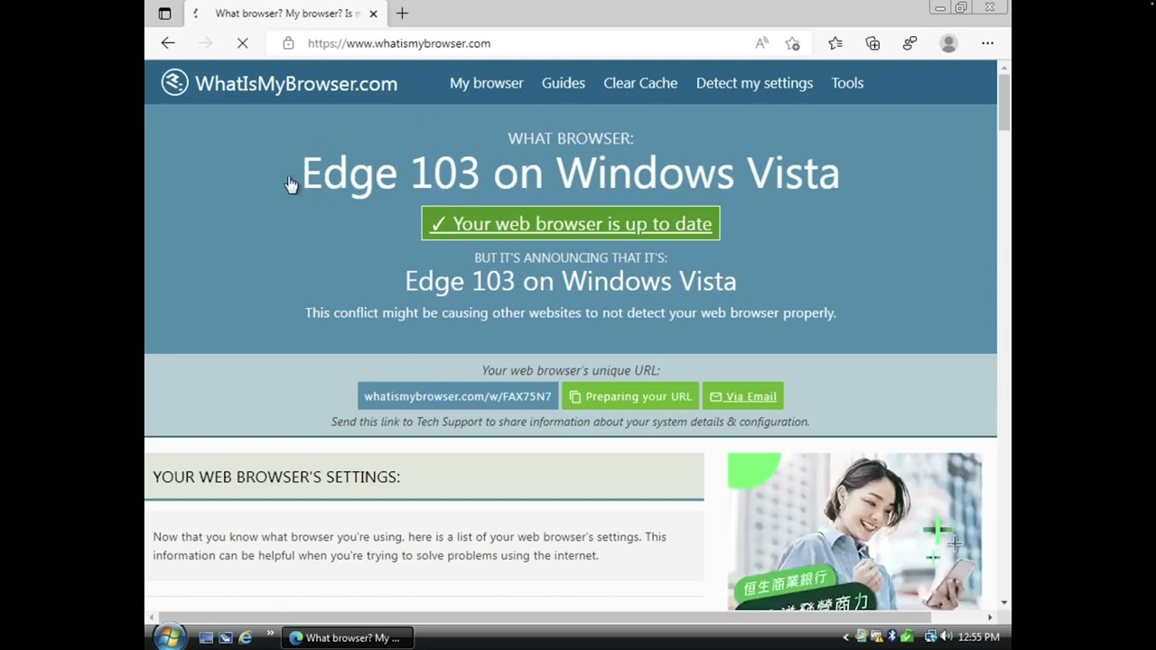Click Show Desktop quick launch icon
This screenshot has height=650, width=1156.
click(206, 637)
